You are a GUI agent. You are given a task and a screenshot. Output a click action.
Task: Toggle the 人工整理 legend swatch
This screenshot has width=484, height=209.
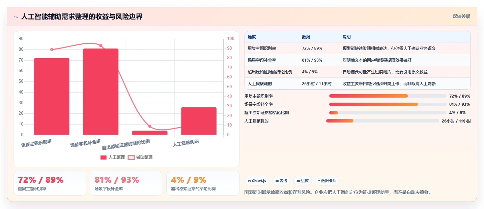[104, 157]
